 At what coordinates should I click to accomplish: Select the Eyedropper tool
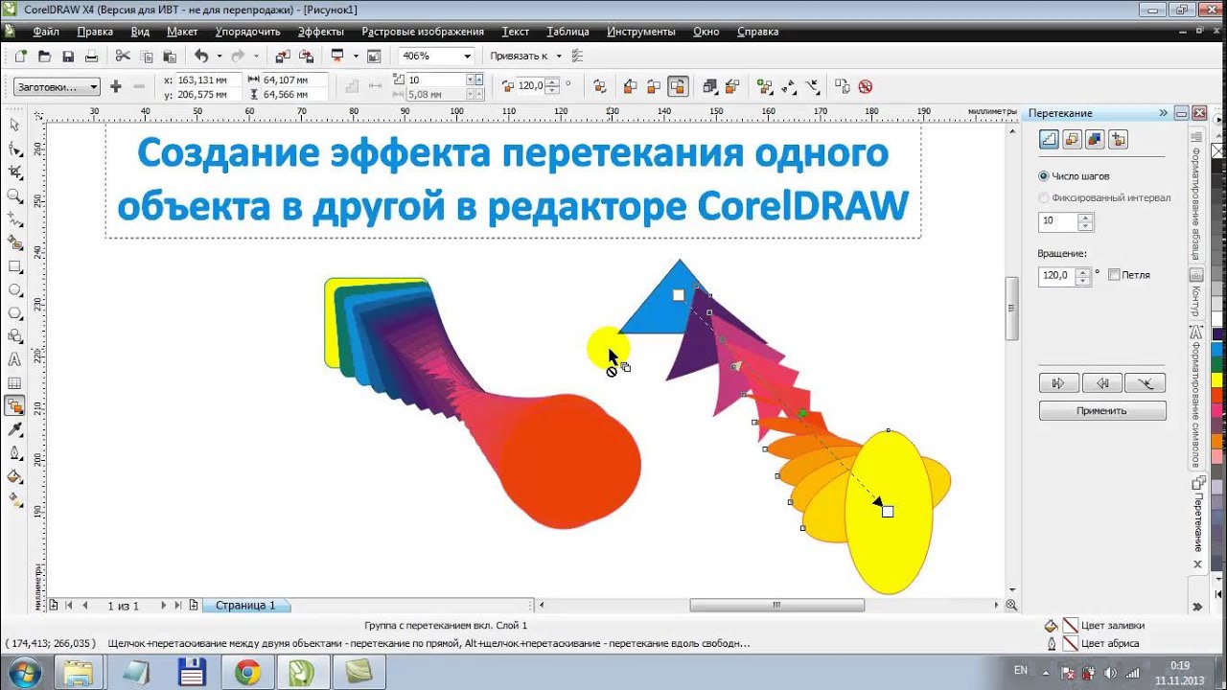14,430
